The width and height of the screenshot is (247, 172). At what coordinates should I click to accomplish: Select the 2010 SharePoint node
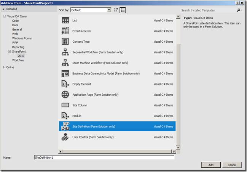coord(21,56)
